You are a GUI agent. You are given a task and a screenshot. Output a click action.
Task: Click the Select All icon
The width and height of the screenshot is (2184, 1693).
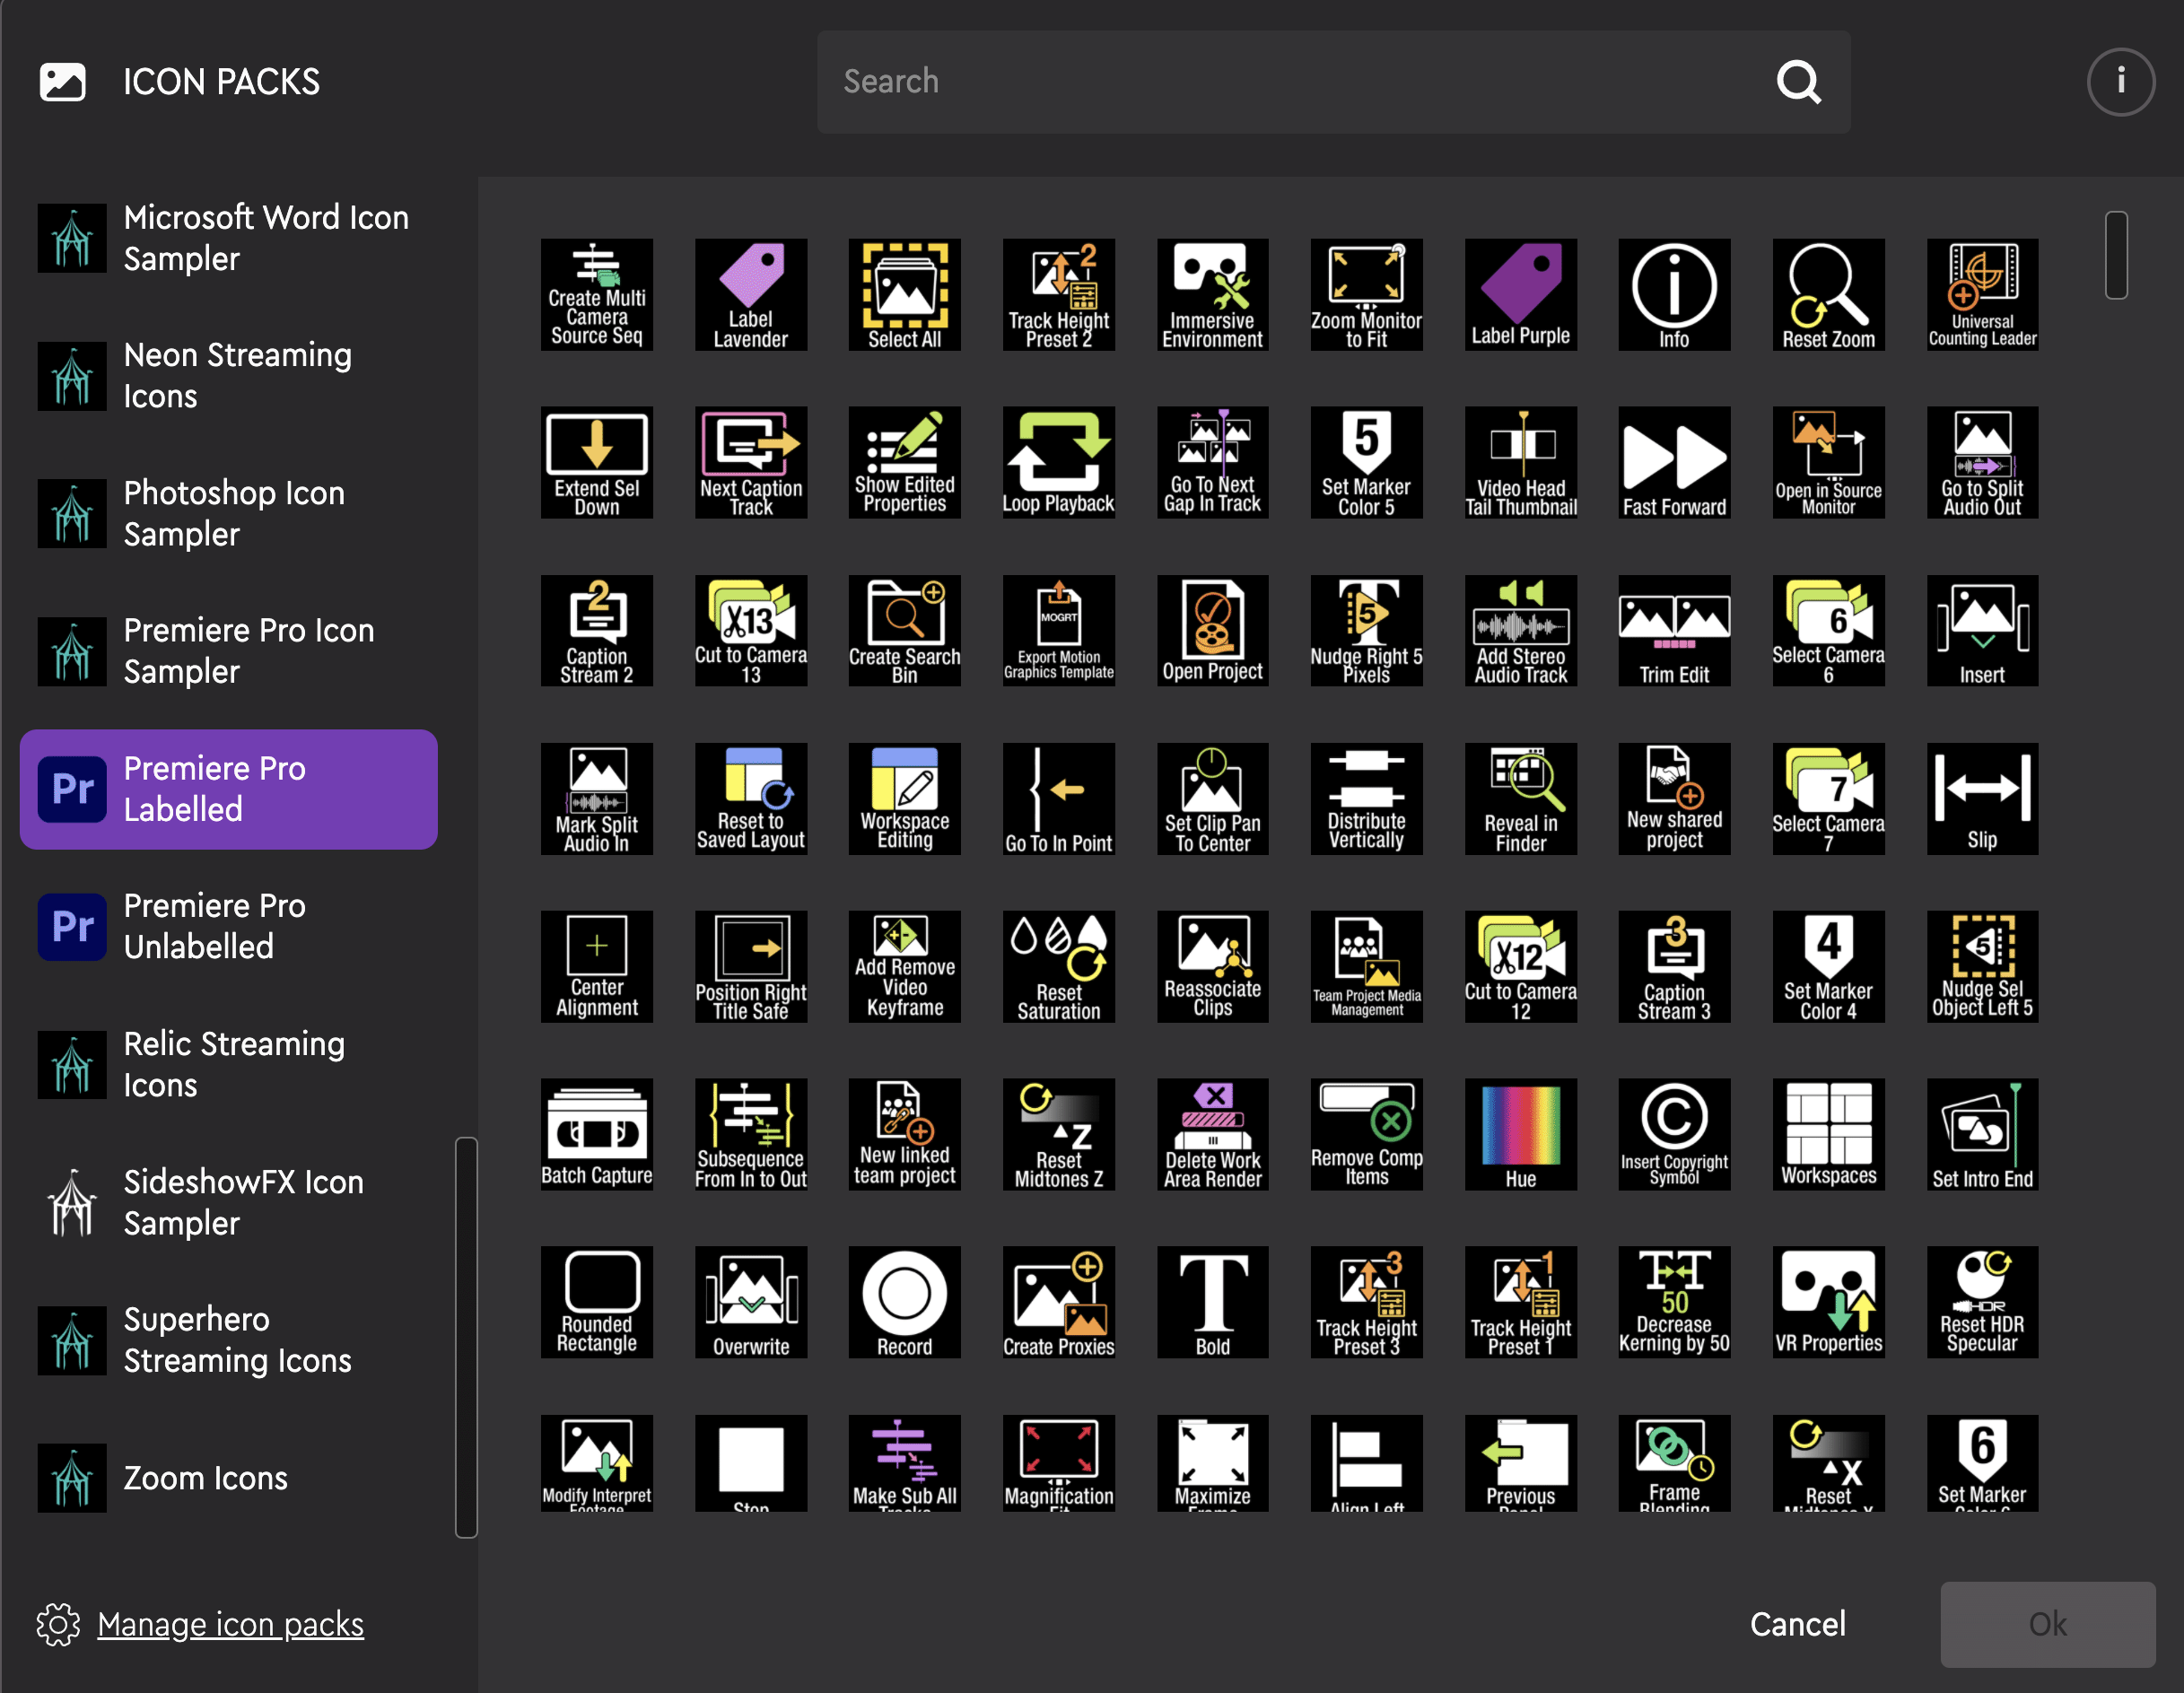904,295
